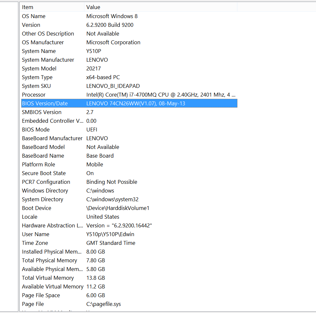Select the C:\pagefile.sys value
The width and height of the screenshot is (316, 313).
(104, 304)
